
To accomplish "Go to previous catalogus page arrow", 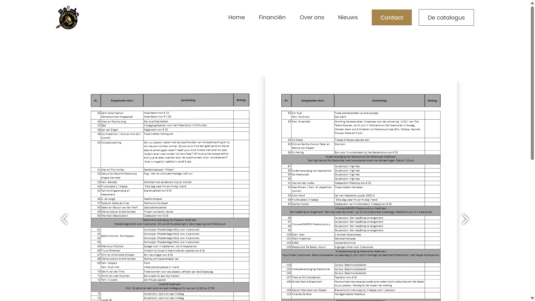I will coord(64,219).
